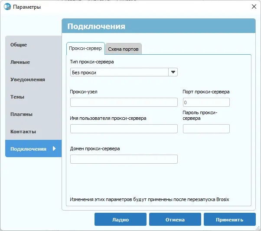Confirm settings with the Ладно button
Viewport: 261px width, 231px height.
pos(121,219)
